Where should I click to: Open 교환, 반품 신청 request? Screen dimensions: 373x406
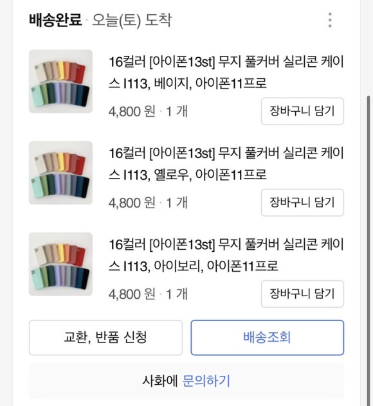click(105, 337)
